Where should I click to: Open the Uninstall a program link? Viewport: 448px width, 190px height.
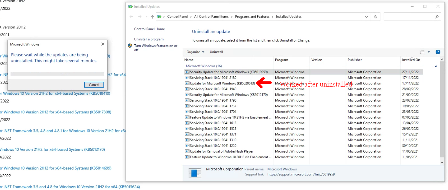(149, 39)
